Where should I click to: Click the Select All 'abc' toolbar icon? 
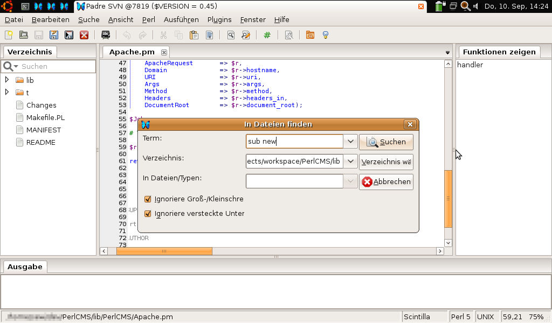106,35
